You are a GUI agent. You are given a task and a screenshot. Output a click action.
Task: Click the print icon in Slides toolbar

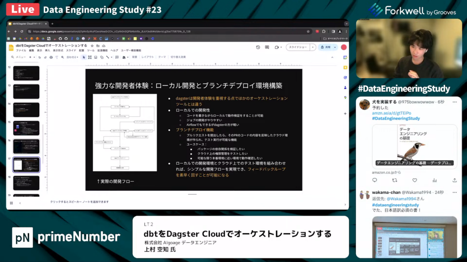tap(51, 57)
